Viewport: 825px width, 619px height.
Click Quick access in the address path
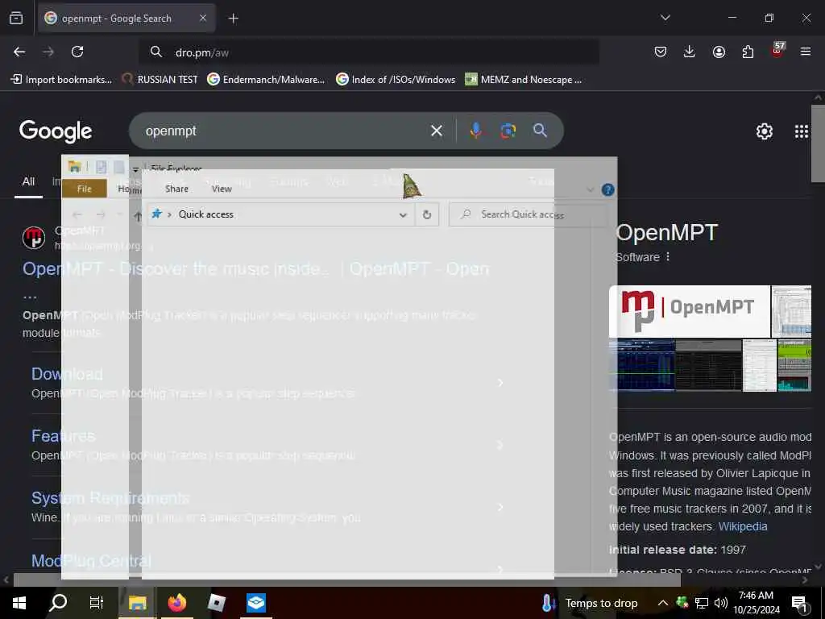205,214
